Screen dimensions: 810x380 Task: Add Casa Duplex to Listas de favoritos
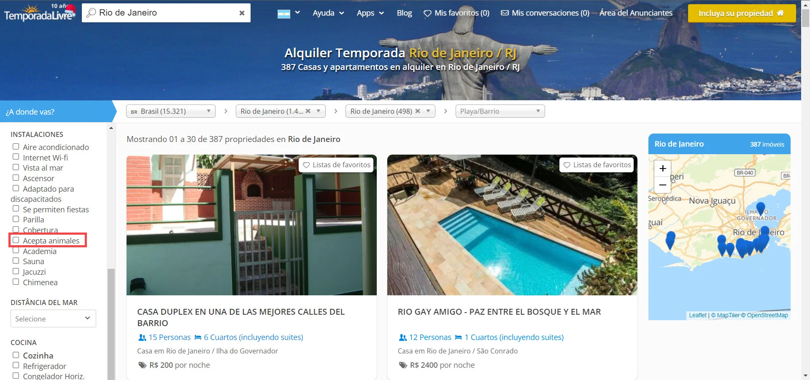point(336,165)
